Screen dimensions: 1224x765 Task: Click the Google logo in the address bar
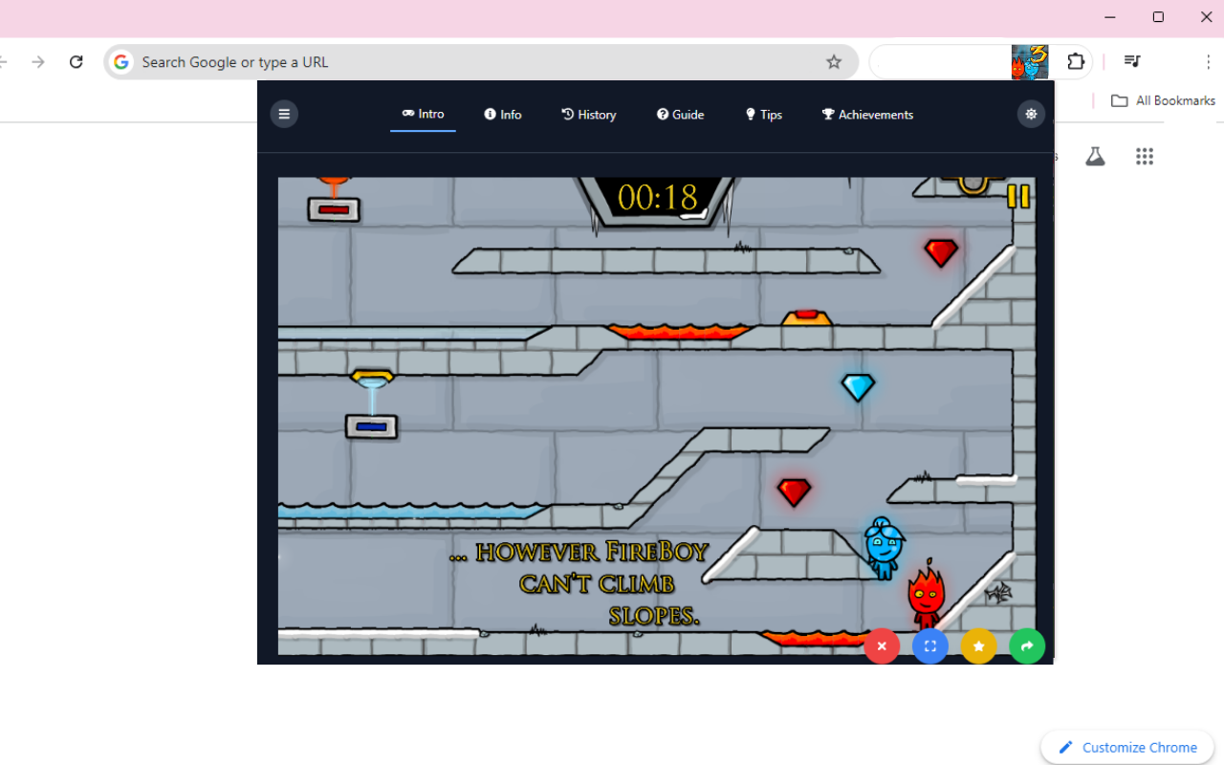click(121, 62)
